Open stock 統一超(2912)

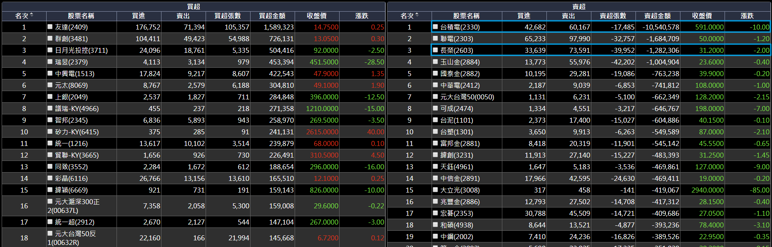[x=74, y=222]
